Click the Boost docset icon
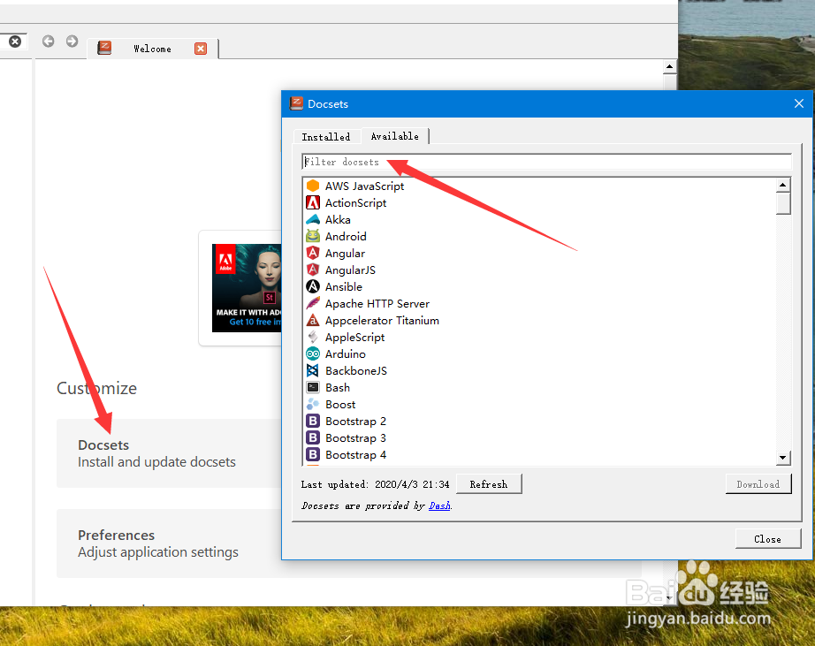Image resolution: width=815 pixels, height=646 pixels. point(312,404)
